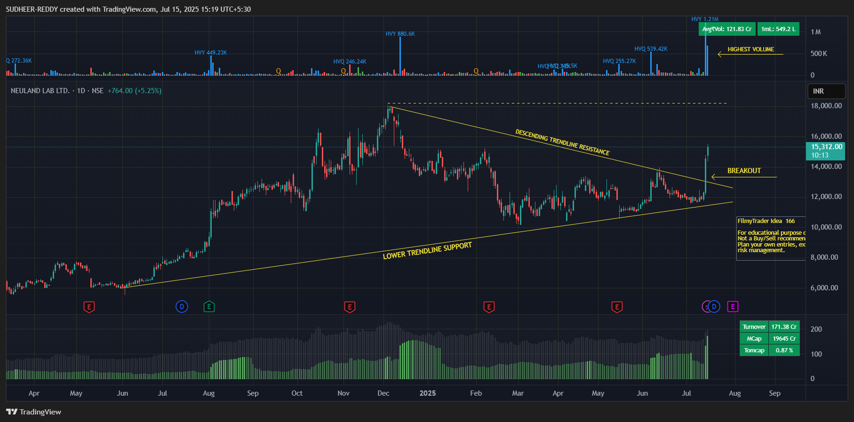The height and width of the screenshot is (422, 854).
Task: Click the 1 M volume axis label
Action: point(815,32)
